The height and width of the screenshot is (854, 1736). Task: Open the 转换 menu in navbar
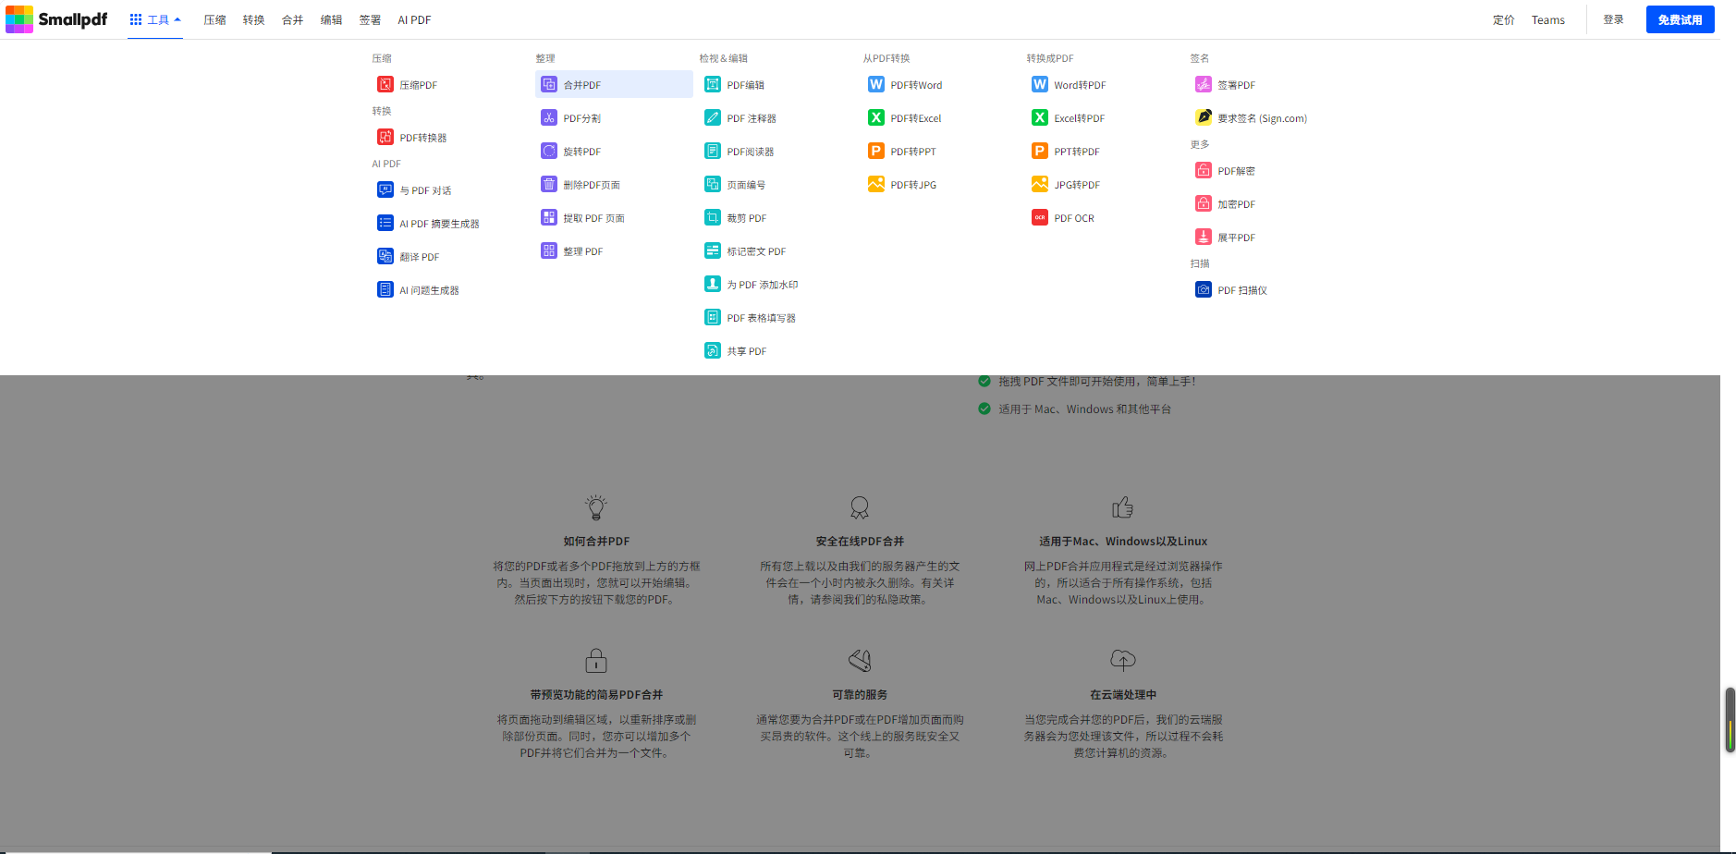pyautogui.click(x=254, y=19)
